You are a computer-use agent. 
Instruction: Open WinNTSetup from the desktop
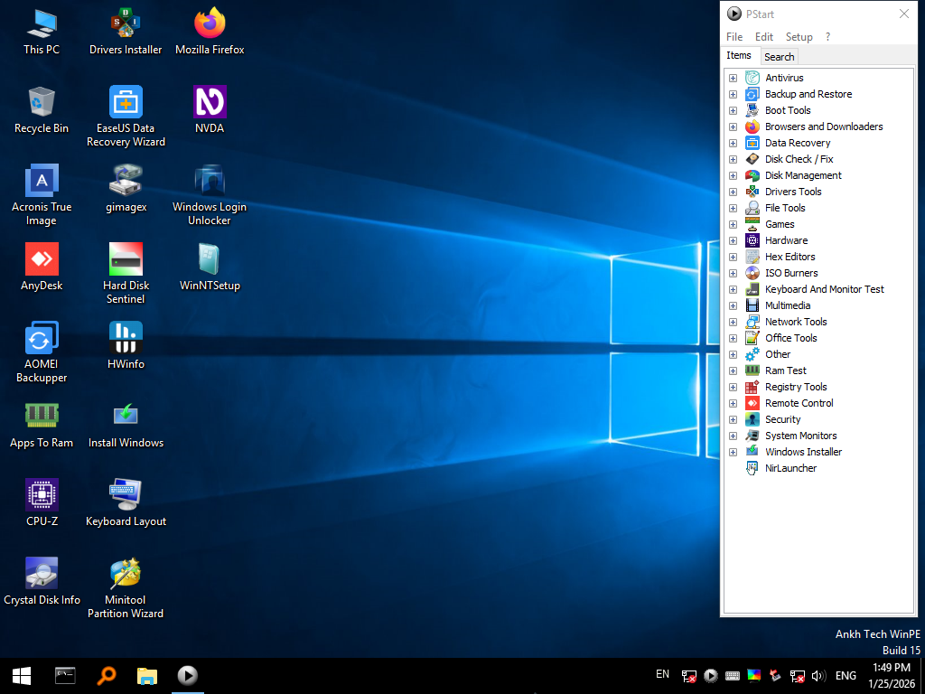209,259
